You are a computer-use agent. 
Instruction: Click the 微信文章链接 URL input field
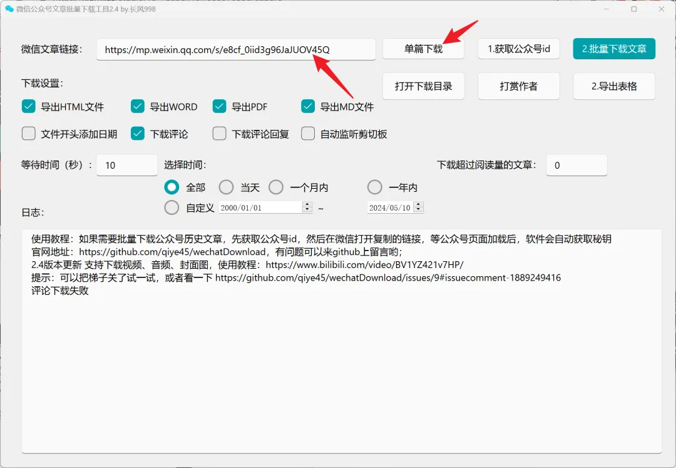236,49
